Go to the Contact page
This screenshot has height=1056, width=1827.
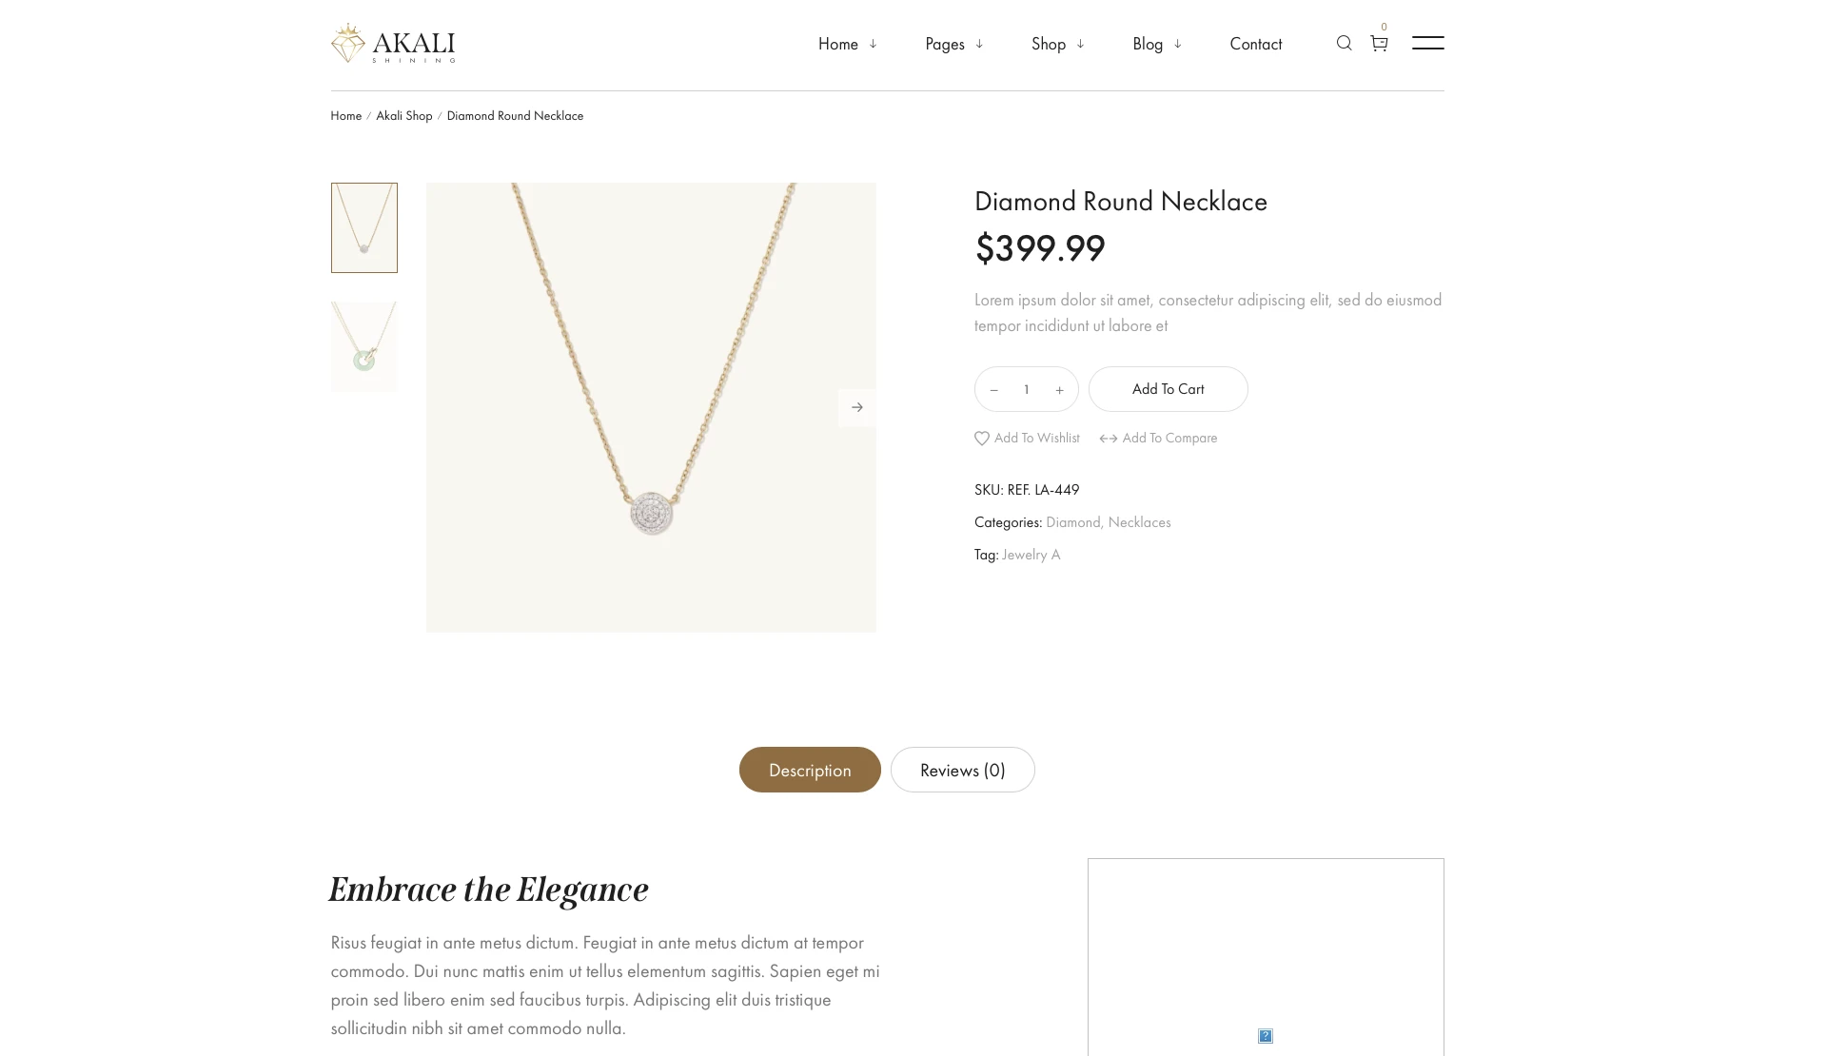point(1255,44)
